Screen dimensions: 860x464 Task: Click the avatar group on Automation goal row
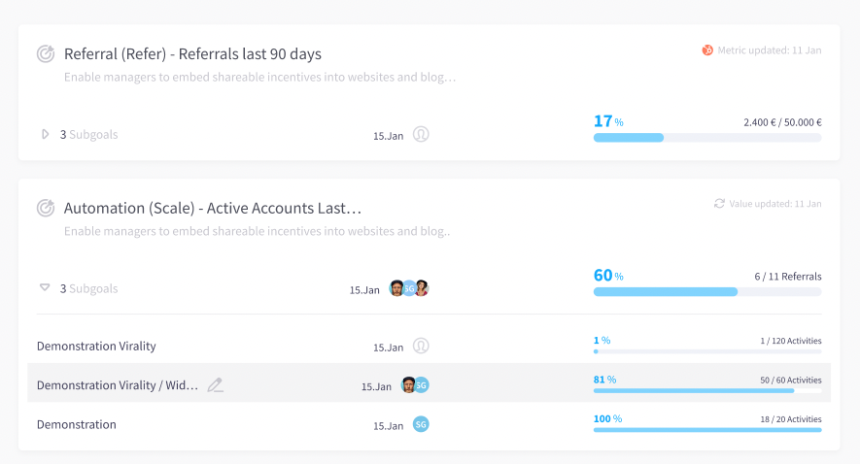point(409,288)
